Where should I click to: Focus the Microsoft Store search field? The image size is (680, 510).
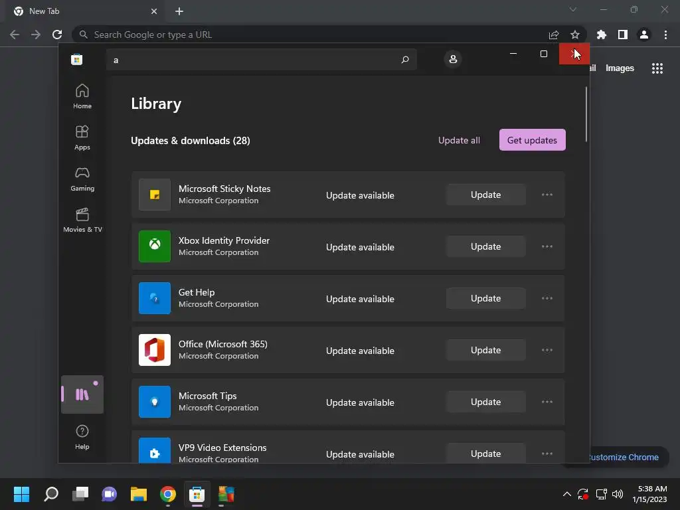pyautogui.click(x=262, y=60)
